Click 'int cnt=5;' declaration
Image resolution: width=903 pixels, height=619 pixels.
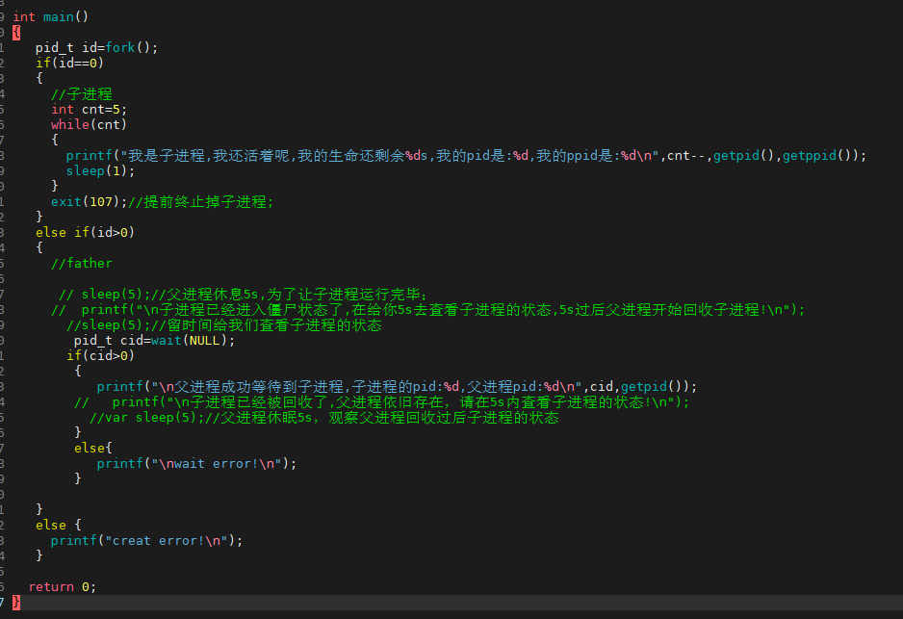pyautogui.click(x=89, y=110)
